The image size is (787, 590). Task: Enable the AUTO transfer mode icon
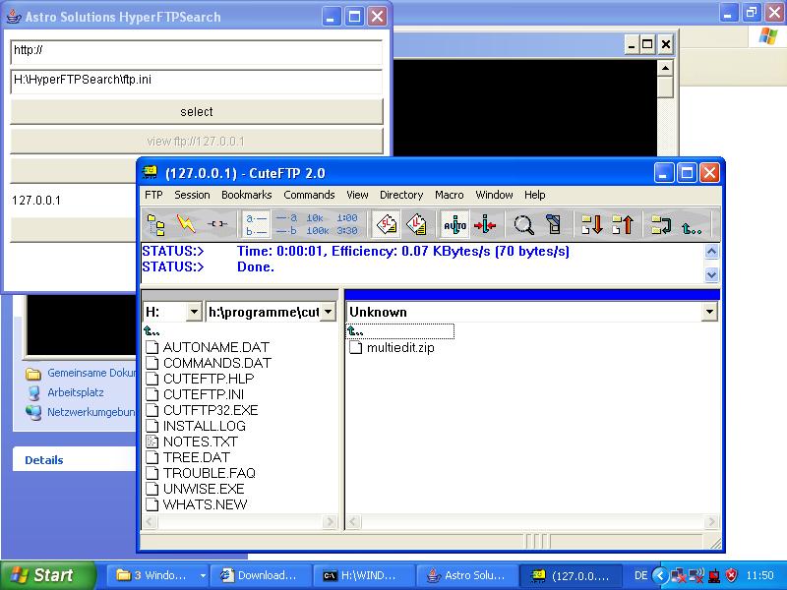coord(454,224)
